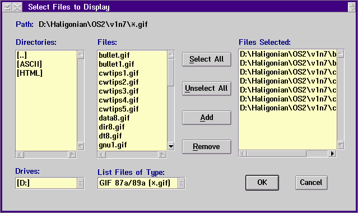The image size is (358, 213).
Task: Click right arrow of Files Selected horizontal scrollbar
Action: pyautogui.click(x=332, y=154)
